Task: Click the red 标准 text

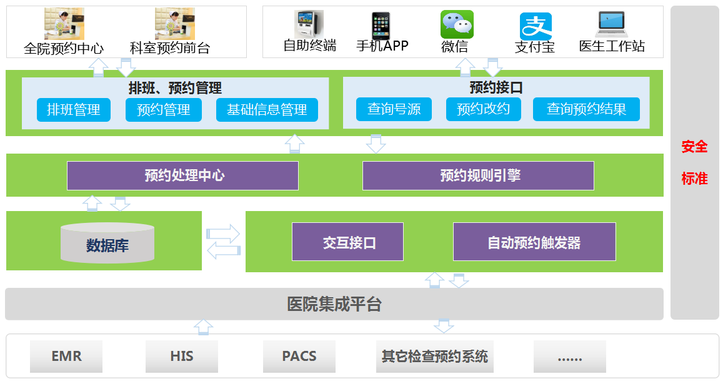Action: [x=695, y=178]
